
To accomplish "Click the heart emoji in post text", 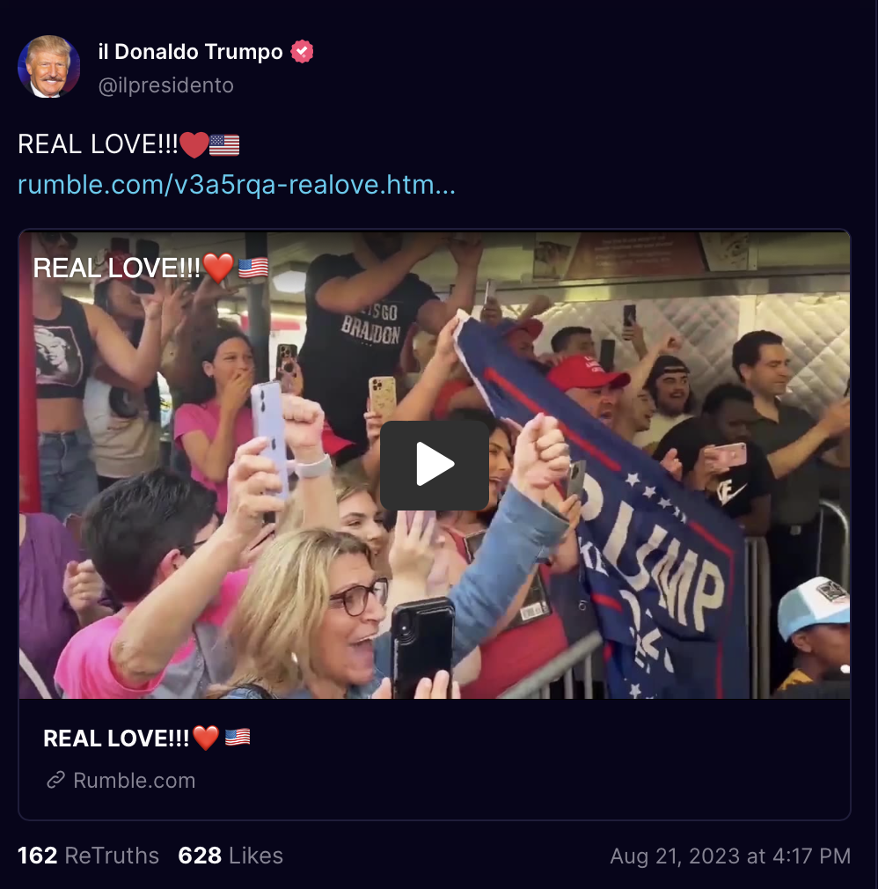I will pos(194,144).
